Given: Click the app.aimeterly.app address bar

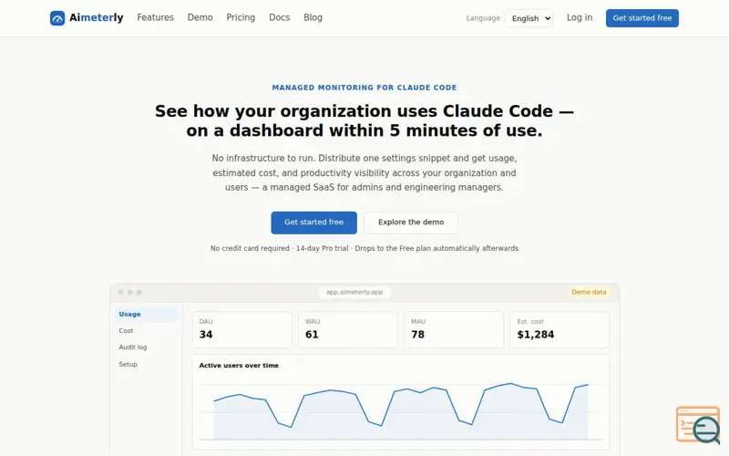Looking at the screenshot, I should pos(354,292).
